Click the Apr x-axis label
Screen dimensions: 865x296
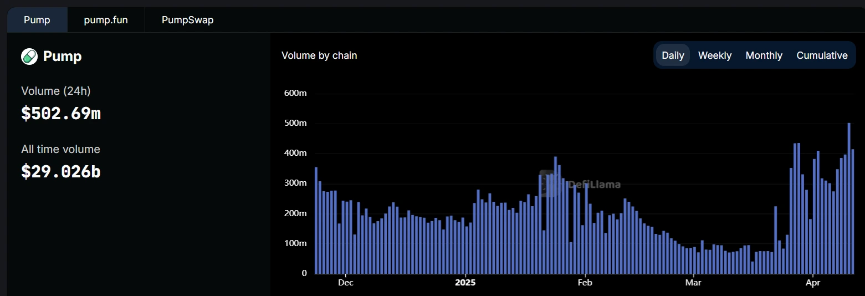[x=813, y=283]
